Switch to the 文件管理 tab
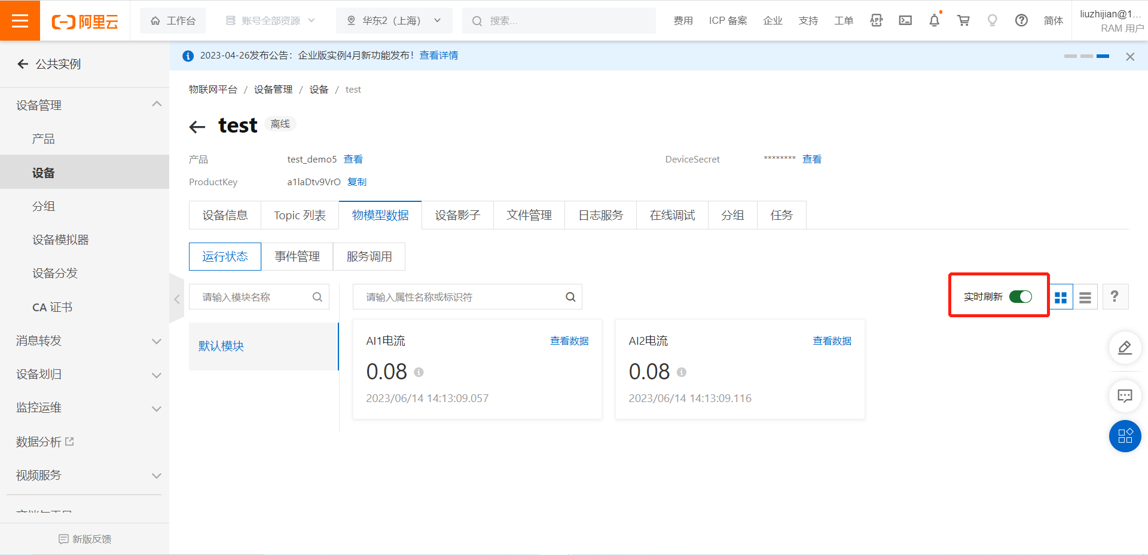1148x555 pixels. click(529, 215)
